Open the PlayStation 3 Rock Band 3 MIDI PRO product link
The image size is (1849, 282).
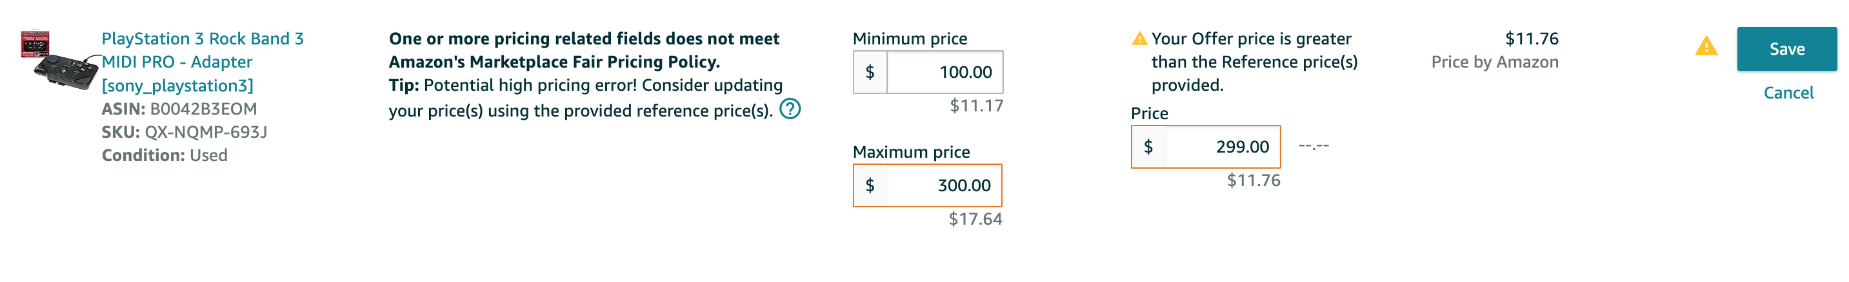(203, 62)
